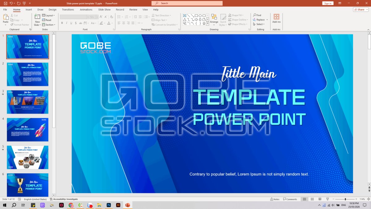Open the Select dropdown in Editing
The image size is (371, 209).
[x=258, y=24]
